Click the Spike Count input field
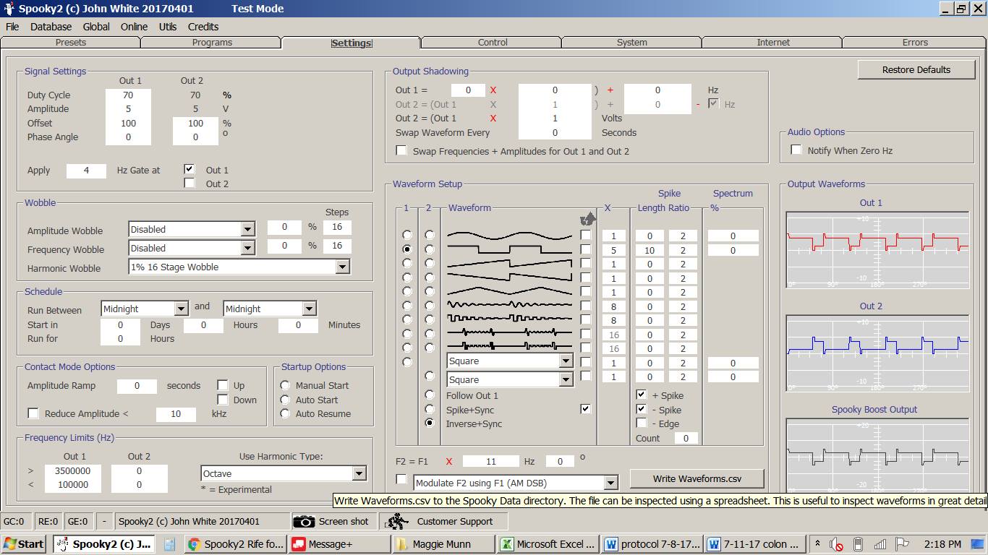Screen dimensions: 988x555 (x=686, y=438)
